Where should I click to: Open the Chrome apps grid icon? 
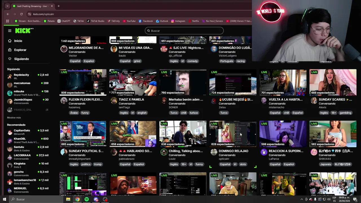(8, 21)
